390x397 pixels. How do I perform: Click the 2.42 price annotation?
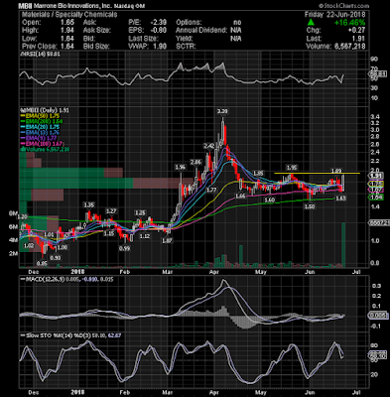pyautogui.click(x=208, y=146)
